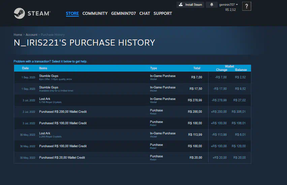
Task: Click the question mark help icon
Action: click(247, 6)
